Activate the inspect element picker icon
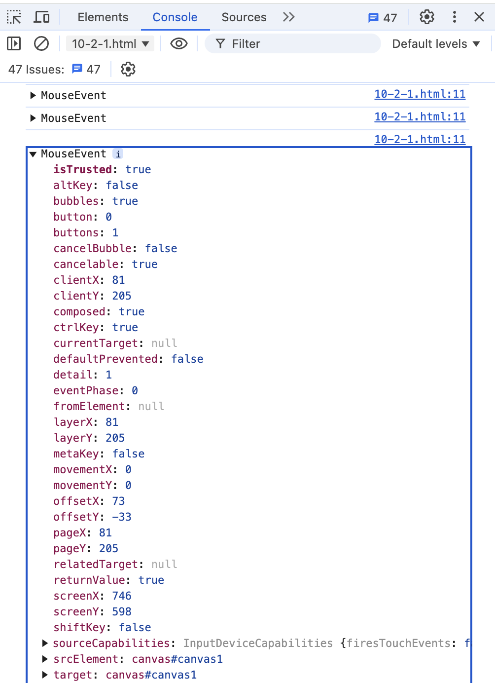The height and width of the screenshot is (683, 495). (x=14, y=17)
